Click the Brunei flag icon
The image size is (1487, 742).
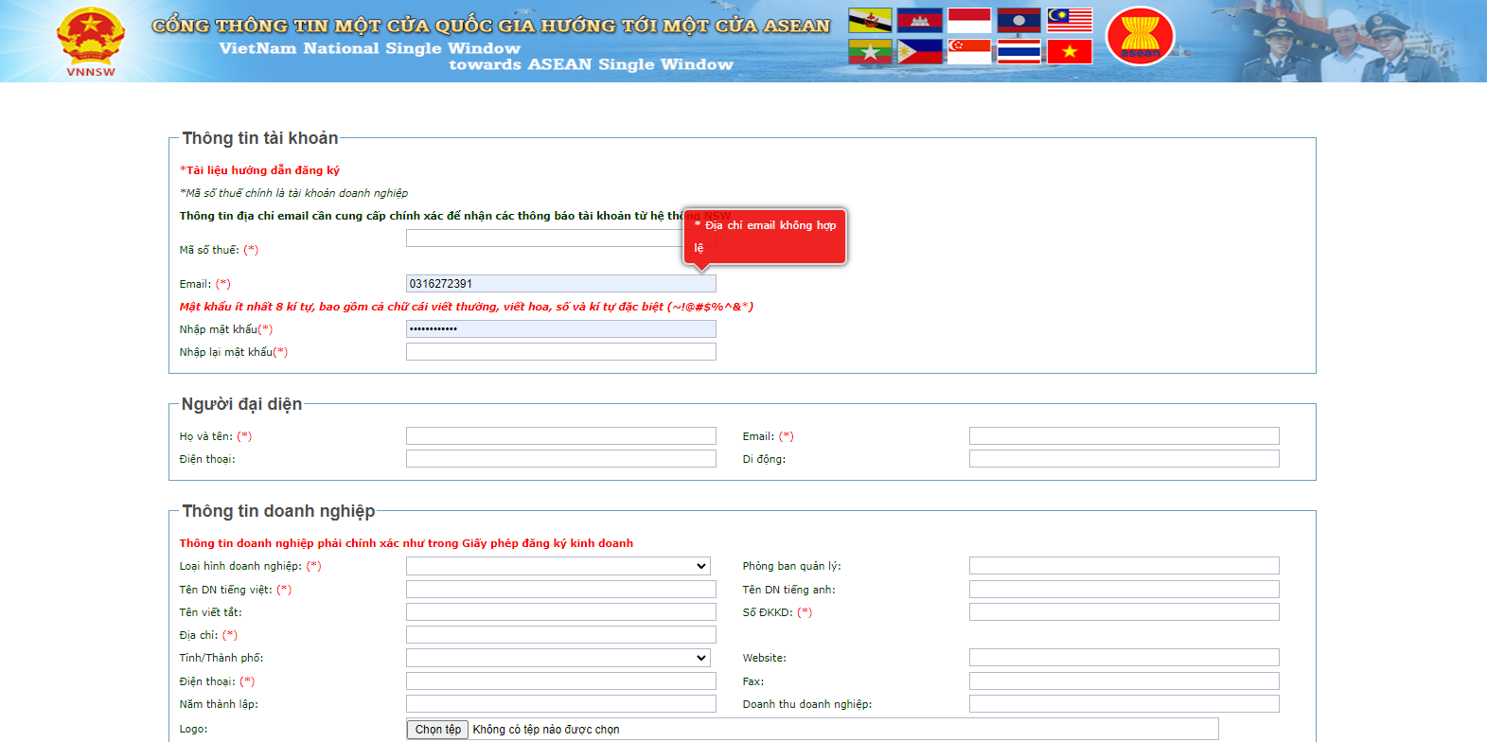click(x=870, y=20)
